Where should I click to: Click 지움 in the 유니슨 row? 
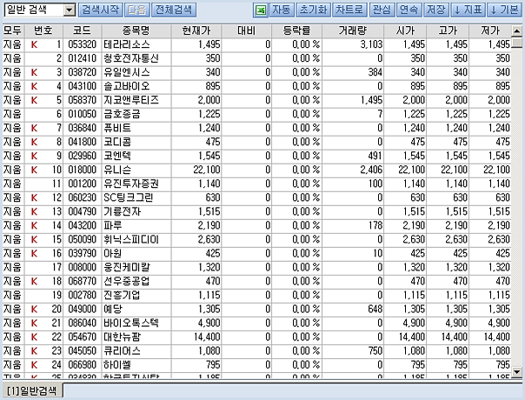tap(12, 170)
